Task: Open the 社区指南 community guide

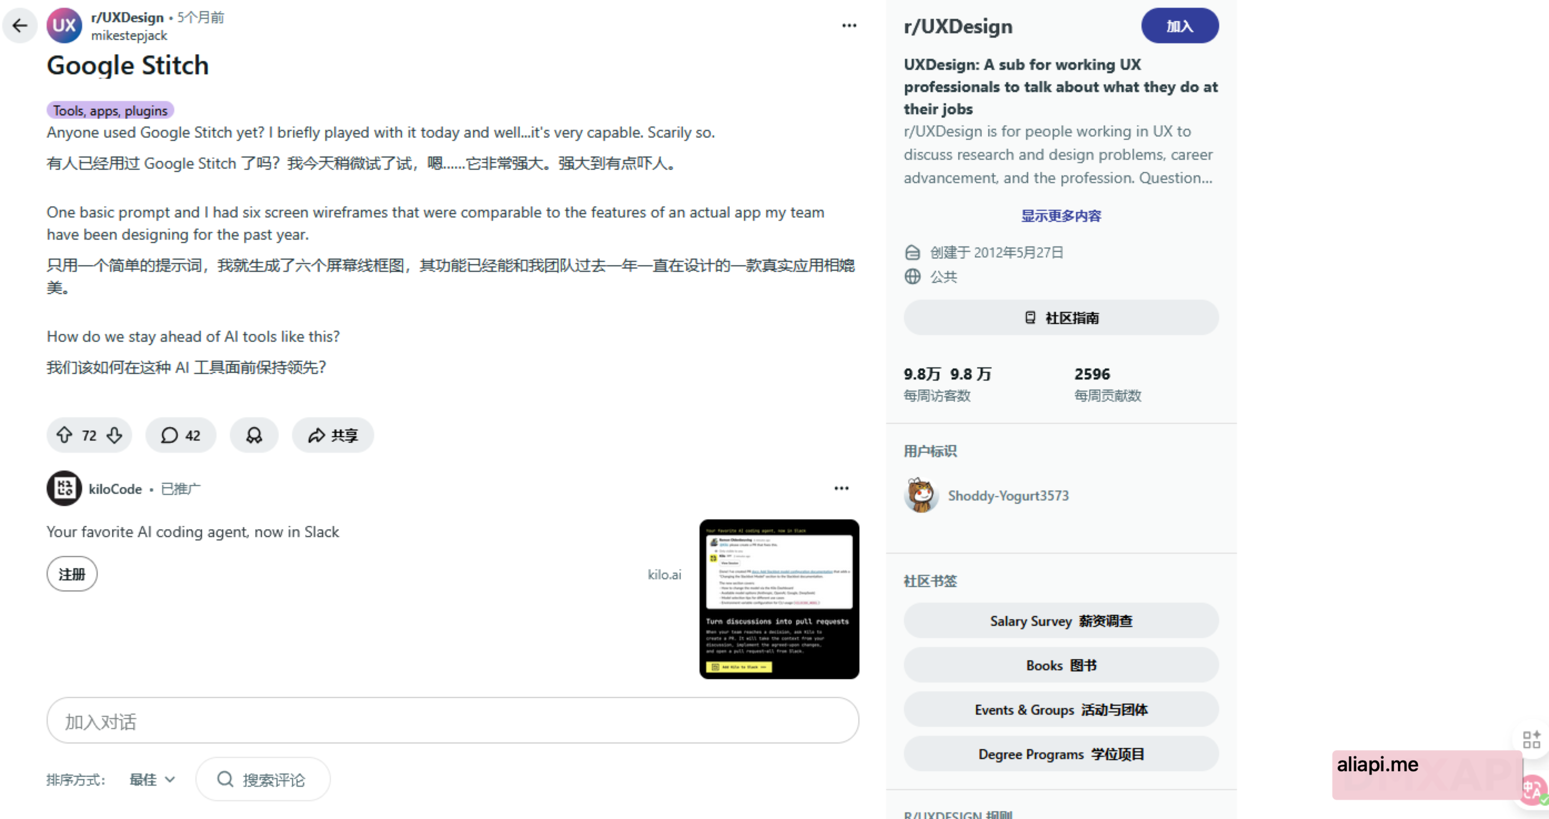Action: 1061,317
